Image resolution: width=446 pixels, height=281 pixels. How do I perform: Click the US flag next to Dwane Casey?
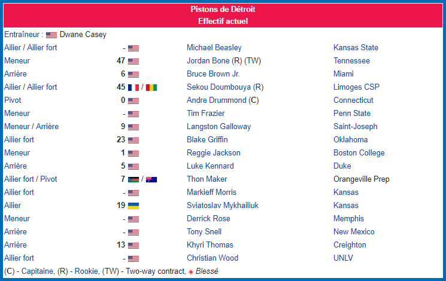click(x=51, y=35)
